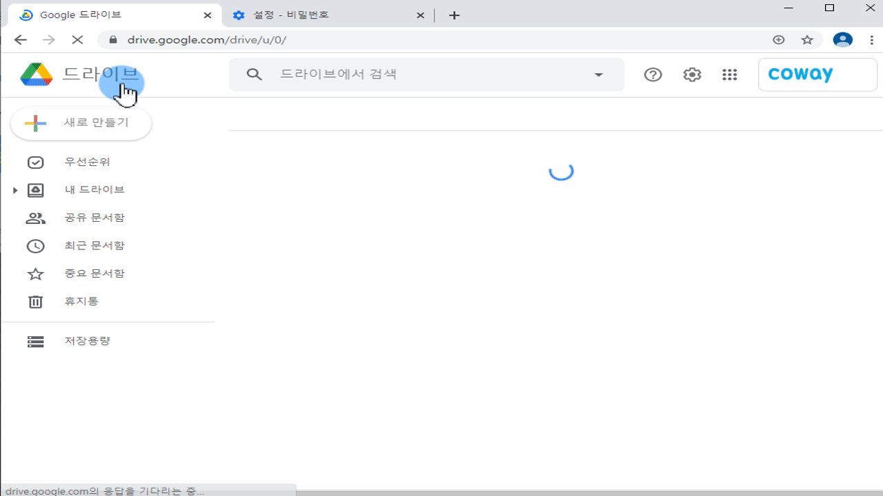Click the lock icon in address bar
This screenshot has width=883, height=496.
(112, 40)
